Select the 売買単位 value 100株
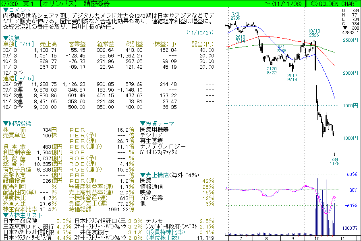Viewport: 361px width, 241px height. click(50, 135)
